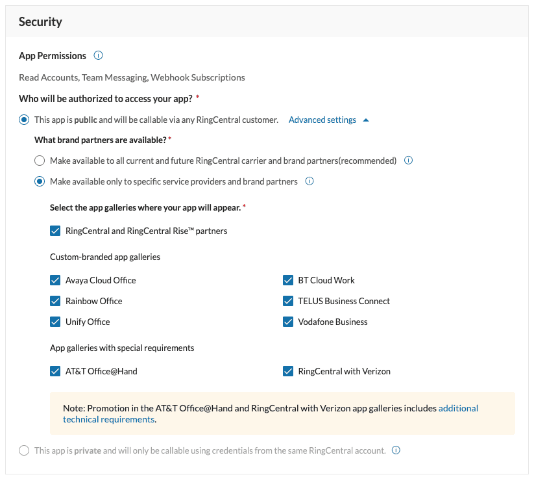
Task: Select the public app radio button
Action: point(24,120)
